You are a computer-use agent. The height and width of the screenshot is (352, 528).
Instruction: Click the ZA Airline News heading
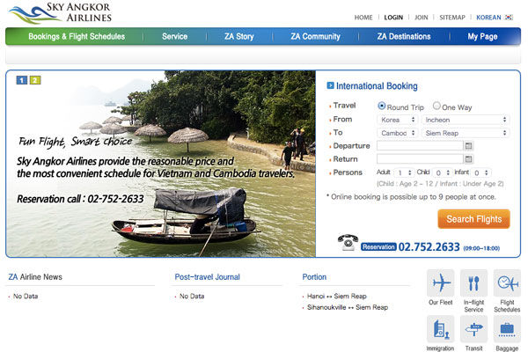point(35,277)
